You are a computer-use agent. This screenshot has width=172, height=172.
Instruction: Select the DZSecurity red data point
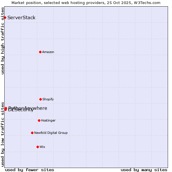(x=5, y=110)
